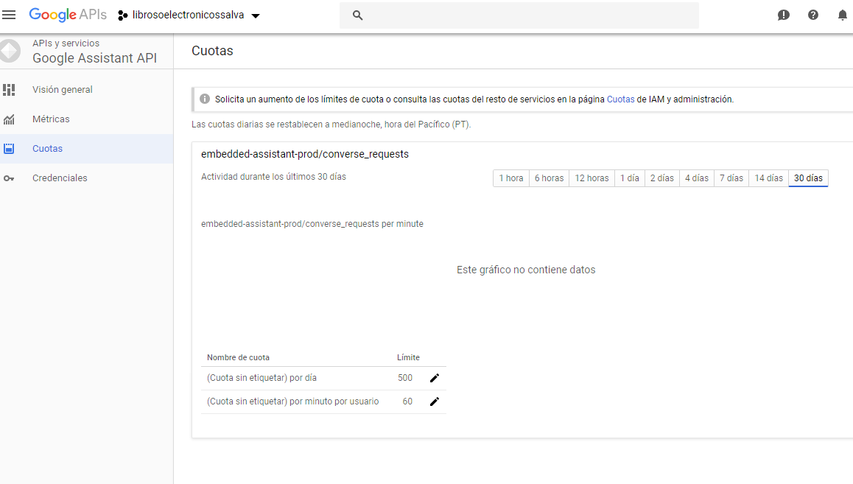This screenshot has width=853, height=484.
Task: Edit the per minute per user quota
Action: pyautogui.click(x=435, y=401)
